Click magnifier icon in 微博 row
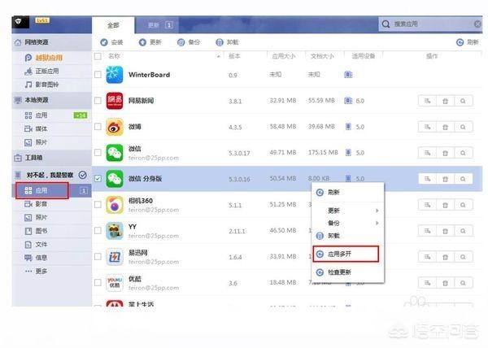 click(463, 127)
